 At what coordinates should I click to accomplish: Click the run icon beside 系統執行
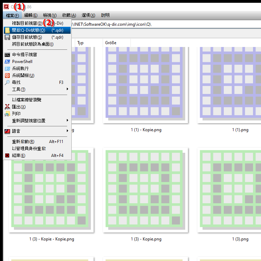pos(7,69)
